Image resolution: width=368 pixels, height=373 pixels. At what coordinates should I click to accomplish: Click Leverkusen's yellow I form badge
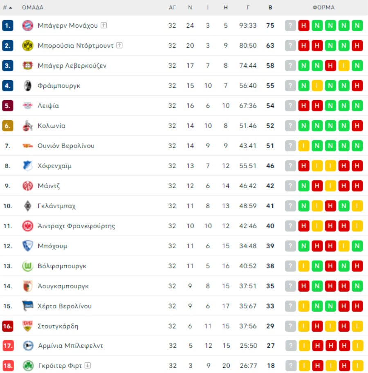pyautogui.click(x=344, y=65)
